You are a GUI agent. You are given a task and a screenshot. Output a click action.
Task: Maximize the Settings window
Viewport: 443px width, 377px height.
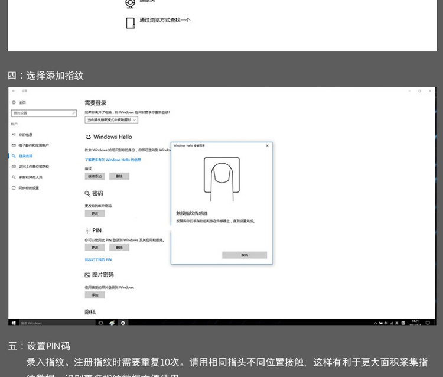[x=420, y=91]
